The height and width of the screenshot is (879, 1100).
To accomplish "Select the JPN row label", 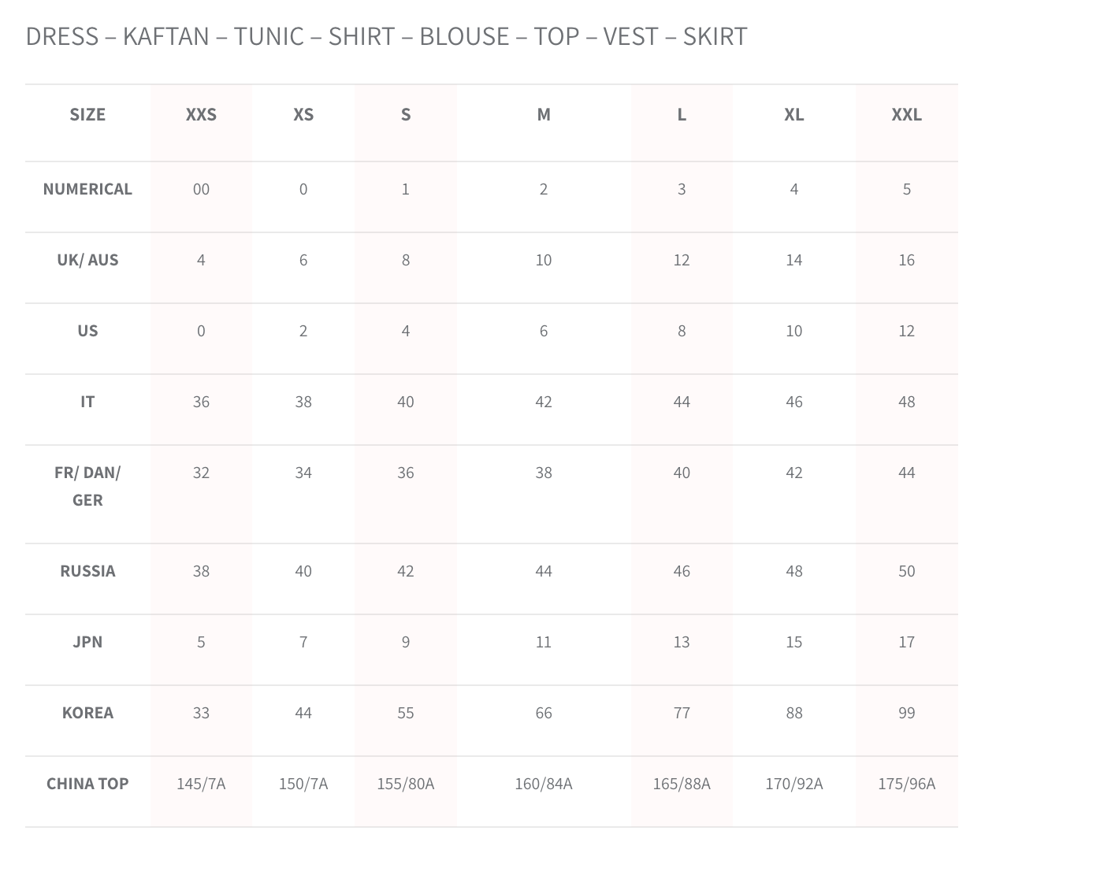I will pos(87,642).
